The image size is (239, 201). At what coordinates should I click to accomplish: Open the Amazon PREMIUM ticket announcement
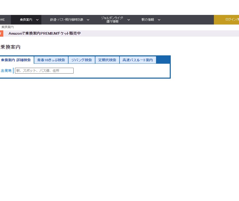[x=45, y=33]
